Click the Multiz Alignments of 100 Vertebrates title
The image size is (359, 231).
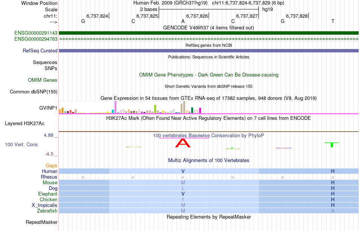209,160
